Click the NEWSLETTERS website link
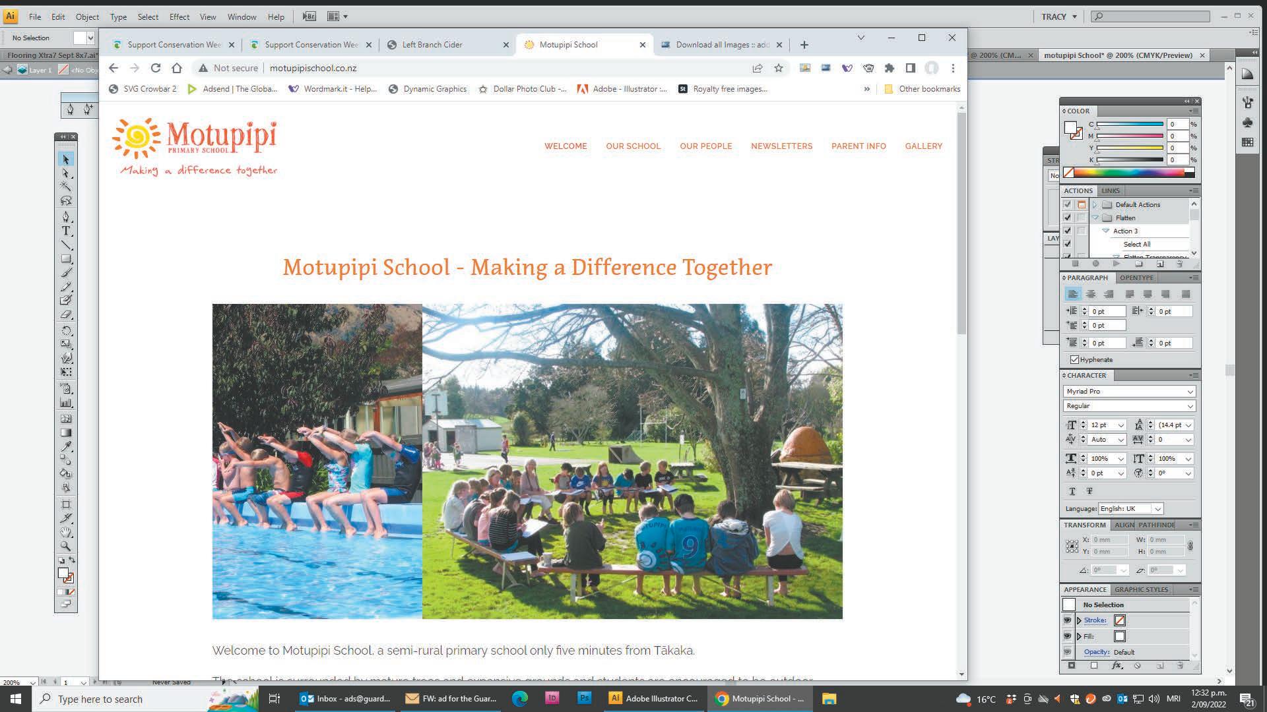 tap(781, 146)
